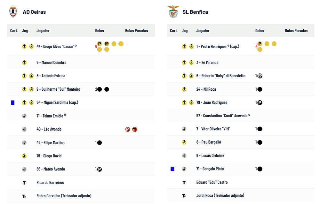Click Jordi Roca's assistant coach icon
The height and width of the screenshot is (204, 320).
pos(184,195)
